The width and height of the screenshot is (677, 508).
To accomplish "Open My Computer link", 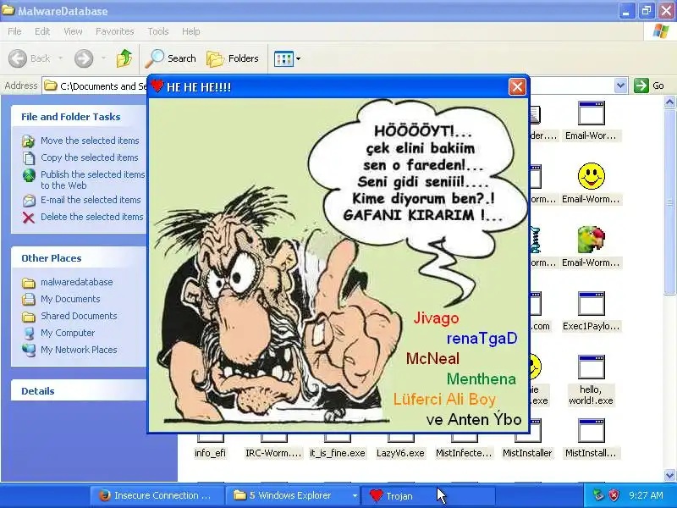I will [68, 333].
